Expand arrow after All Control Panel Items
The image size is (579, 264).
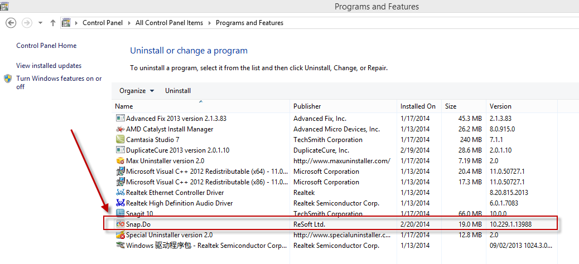(209, 23)
